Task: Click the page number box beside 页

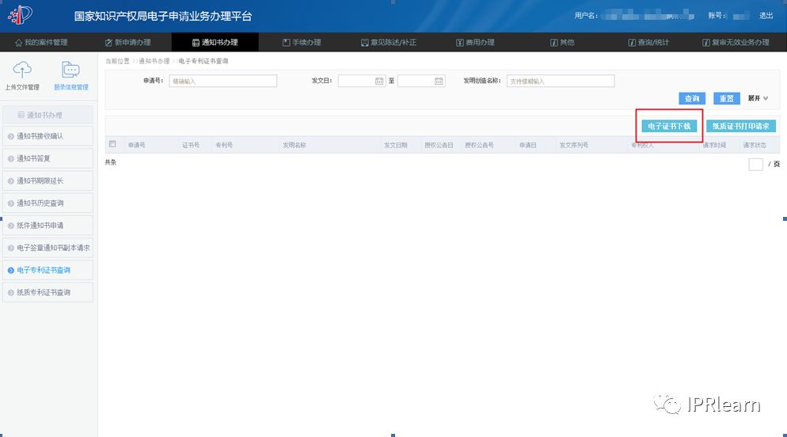Action: point(755,164)
